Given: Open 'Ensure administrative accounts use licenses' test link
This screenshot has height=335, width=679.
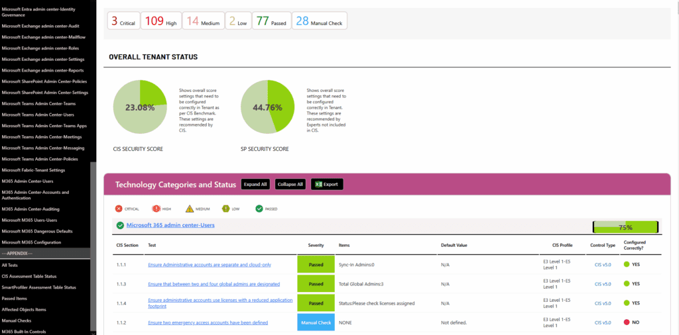Looking at the screenshot, I should (x=220, y=303).
